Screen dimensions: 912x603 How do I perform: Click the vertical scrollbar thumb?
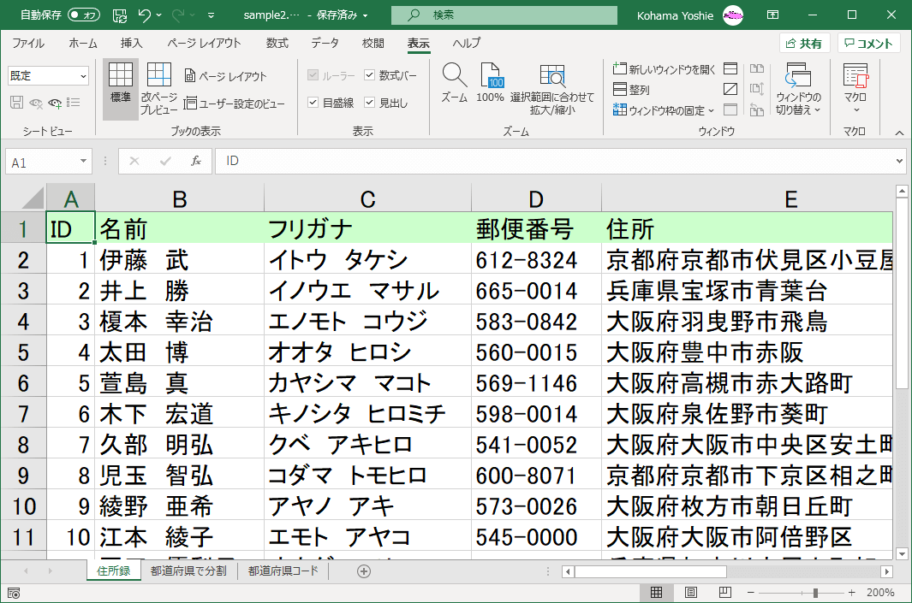click(902, 293)
